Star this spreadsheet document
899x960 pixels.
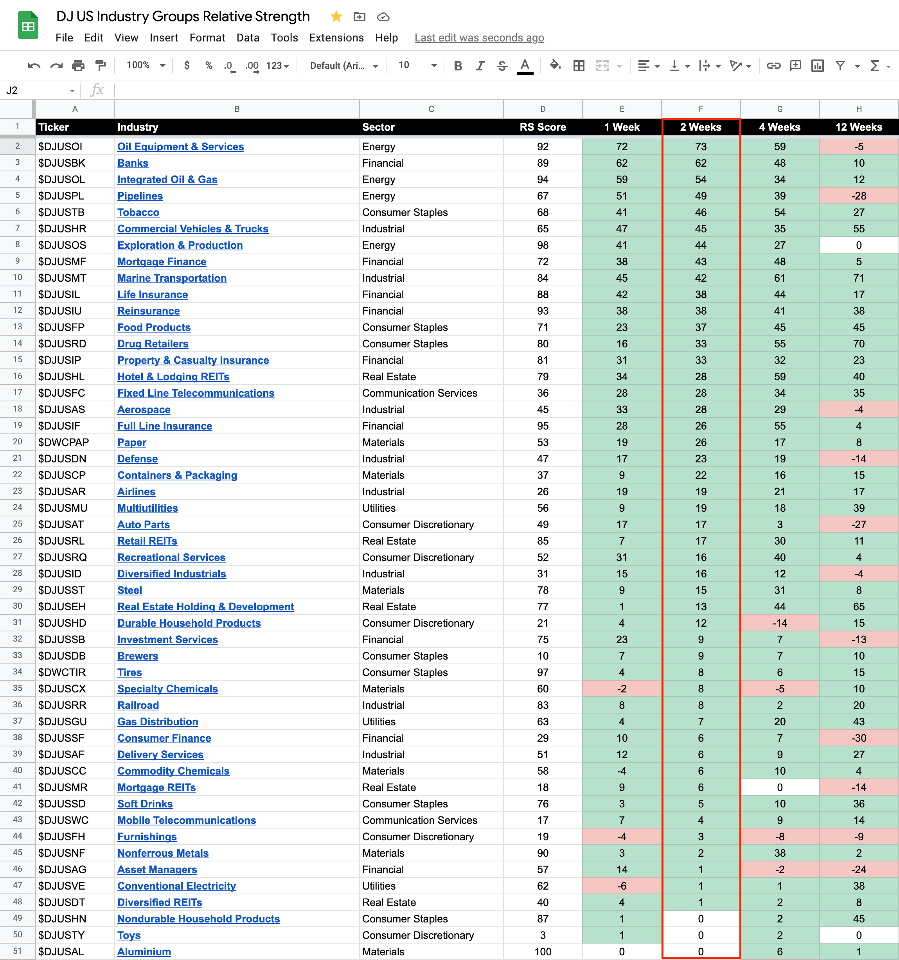336,17
